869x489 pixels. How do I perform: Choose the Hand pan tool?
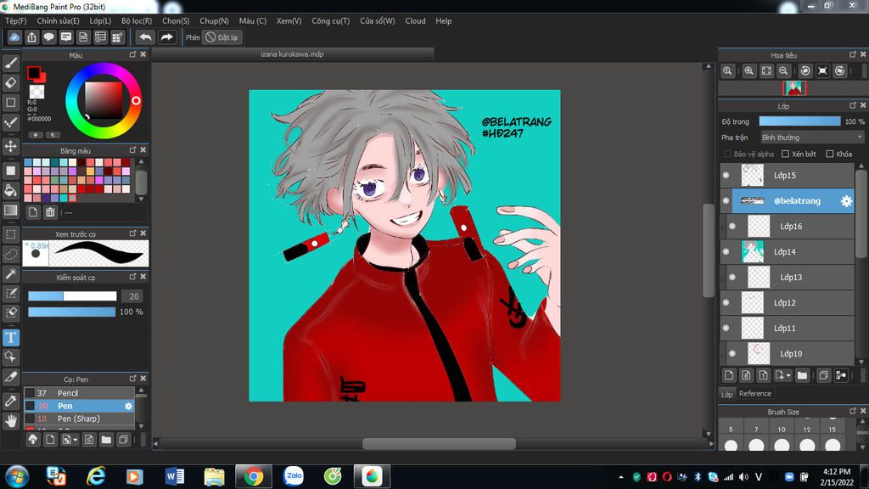[x=10, y=421]
